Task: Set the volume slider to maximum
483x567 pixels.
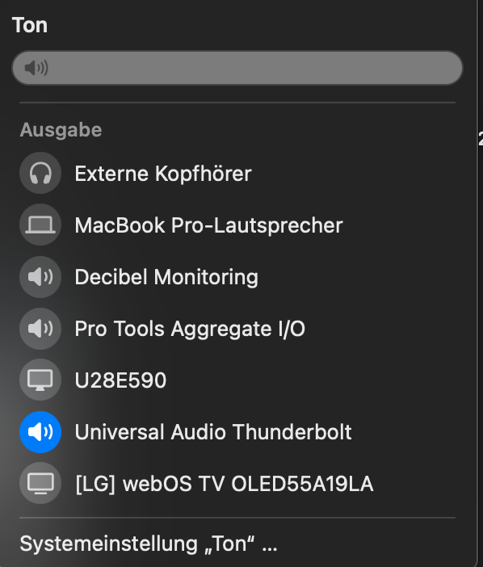Action: coord(456,68)
